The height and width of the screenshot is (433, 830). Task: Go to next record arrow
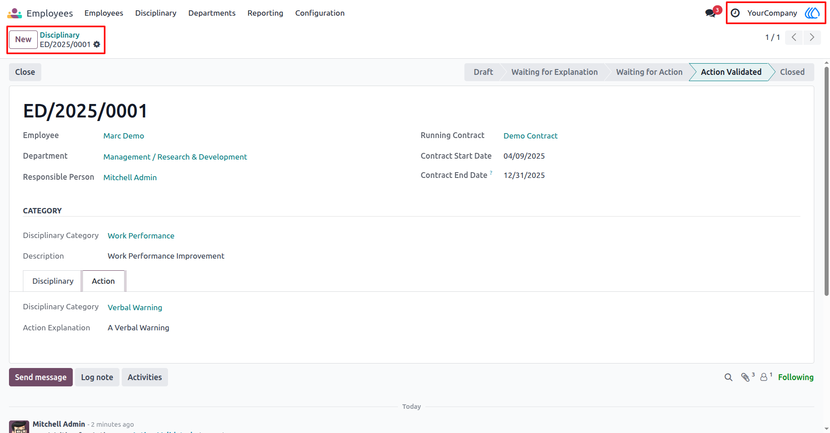coord(812,37)
